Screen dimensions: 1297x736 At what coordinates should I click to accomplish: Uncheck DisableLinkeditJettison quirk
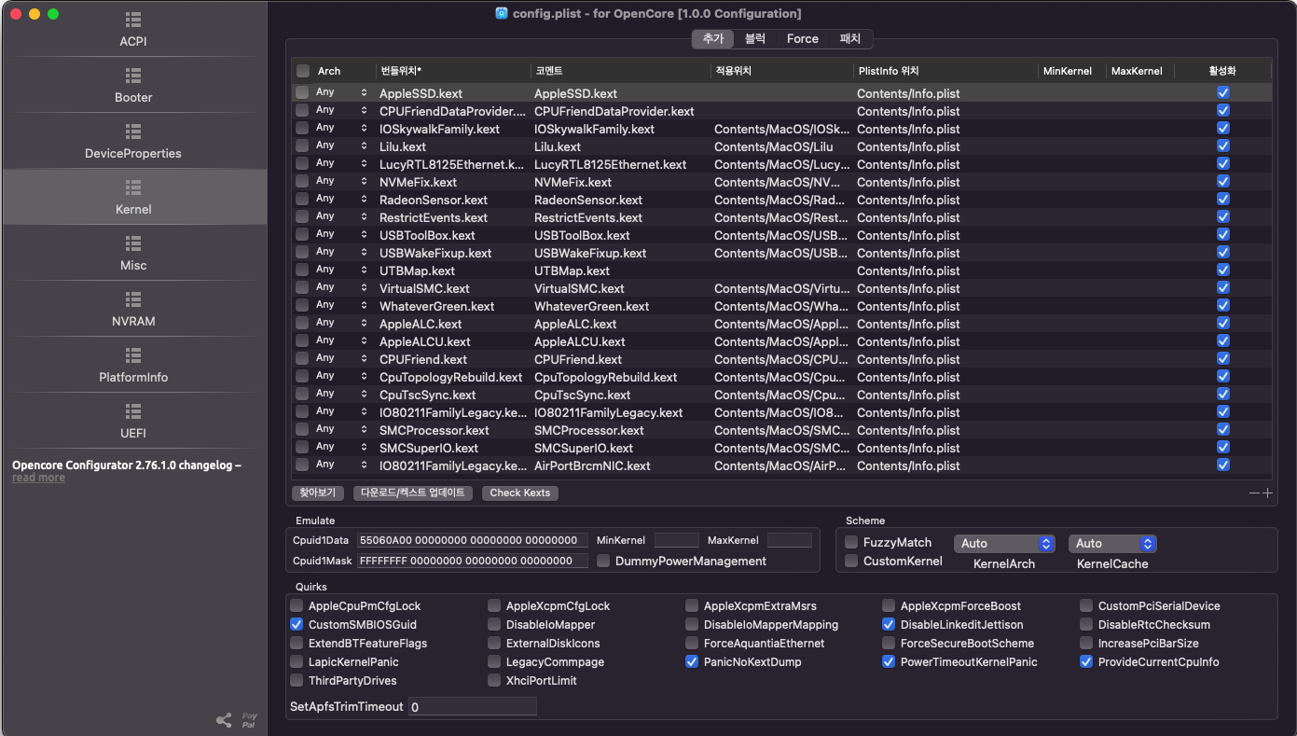click(x=889, y=624)
